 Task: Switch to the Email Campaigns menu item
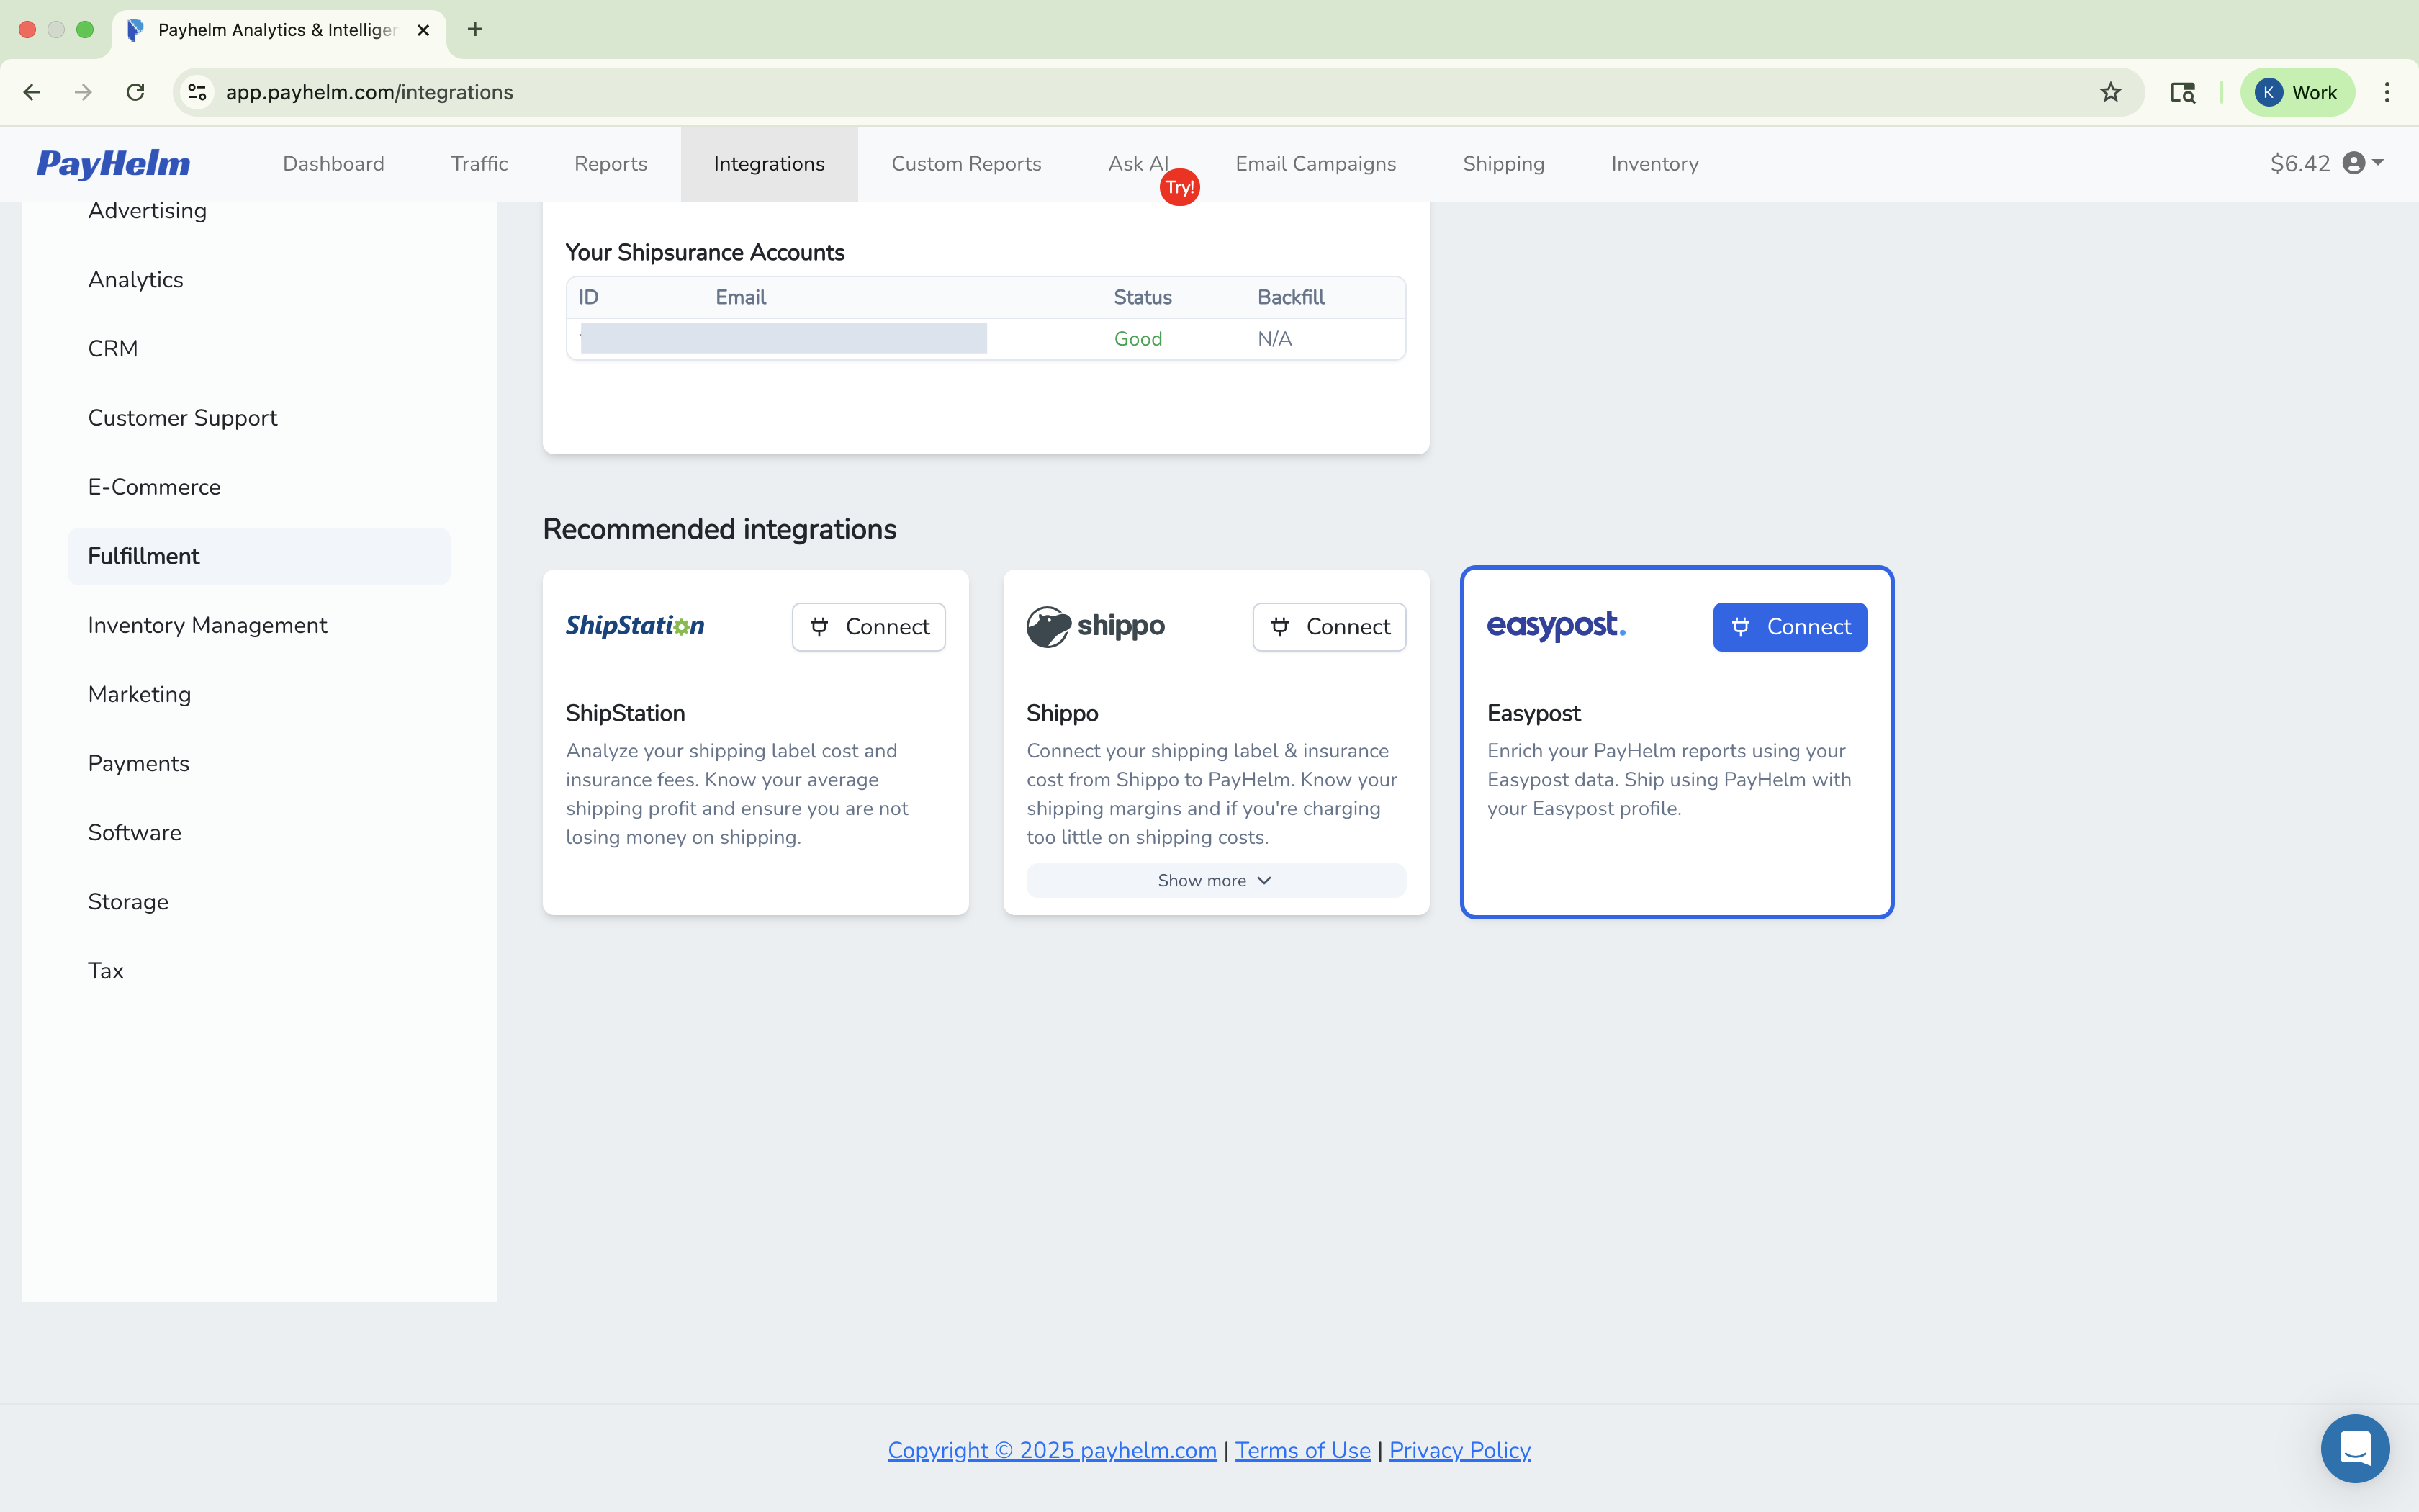coord(1315,163)
